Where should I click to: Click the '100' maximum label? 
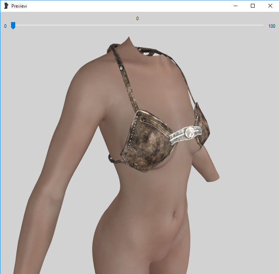272,26
